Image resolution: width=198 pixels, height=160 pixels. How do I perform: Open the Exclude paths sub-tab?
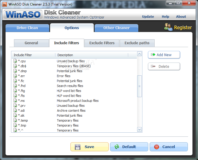pyautogui.click(x=137, y=43)
